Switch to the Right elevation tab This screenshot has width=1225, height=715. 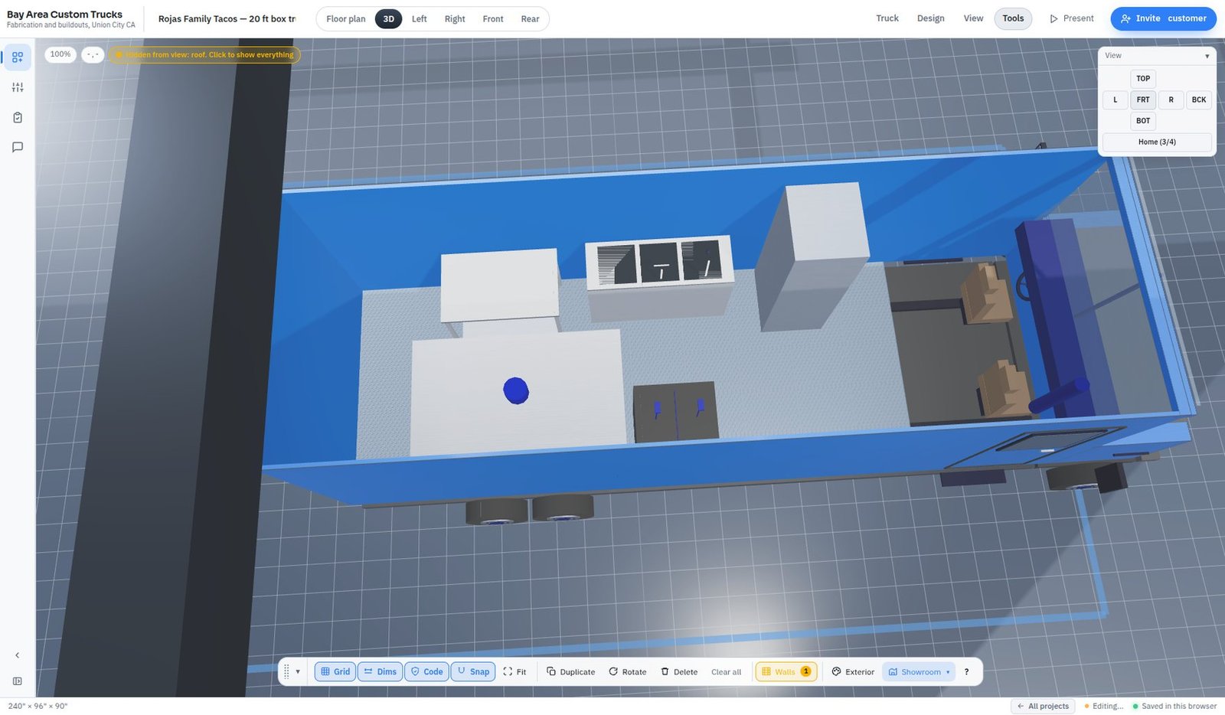[455, 19]
